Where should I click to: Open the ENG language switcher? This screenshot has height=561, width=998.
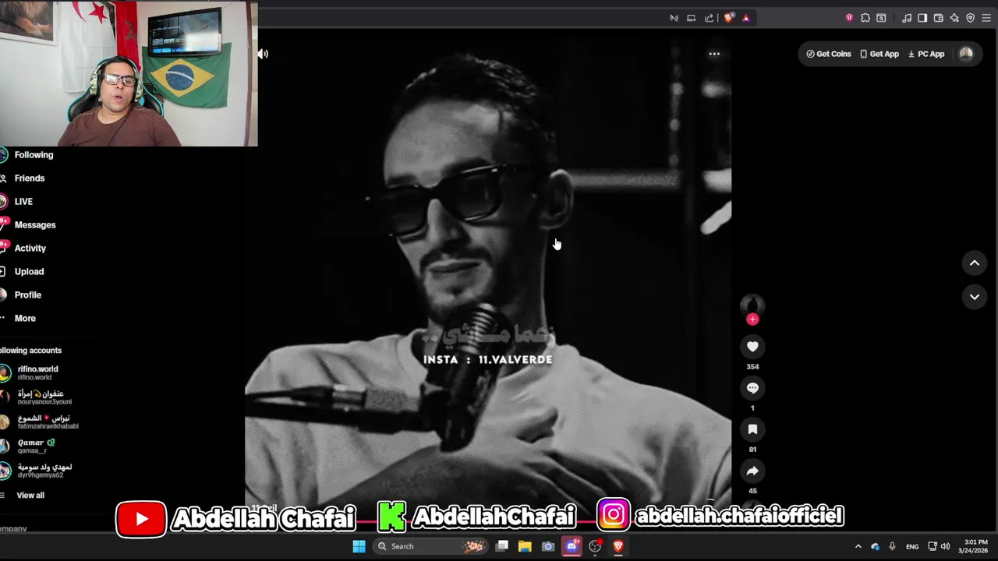pyautogui.click(x=912, y=547)
